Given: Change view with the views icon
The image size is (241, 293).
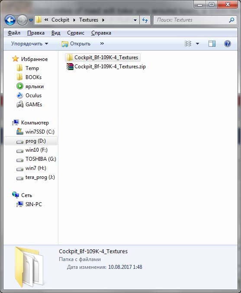Looking at the screenshot, I should click(188, 44).
